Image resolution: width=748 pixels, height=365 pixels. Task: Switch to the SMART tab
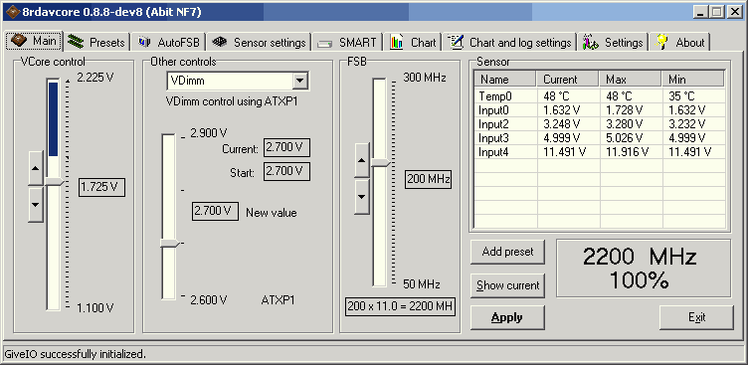[347, 42]
